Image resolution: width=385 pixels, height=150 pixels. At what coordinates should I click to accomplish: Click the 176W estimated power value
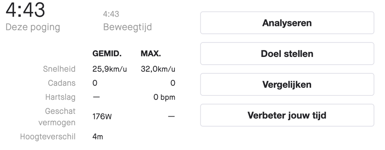pyautogui.click(x=102, y=116)
